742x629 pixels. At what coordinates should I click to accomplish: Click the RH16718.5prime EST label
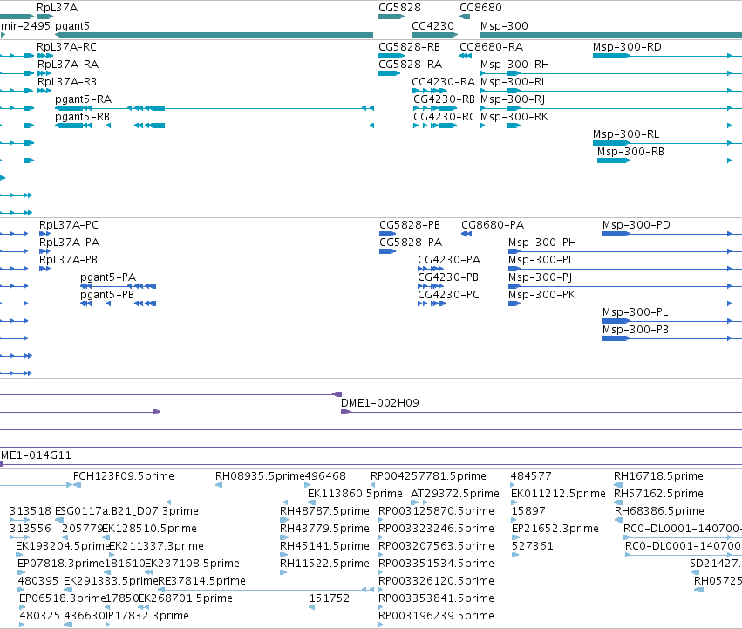click(658, 476)
